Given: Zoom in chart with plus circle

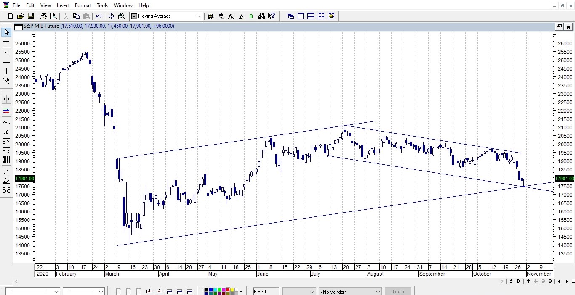Looking at the screenshot, I should [550, 281].
